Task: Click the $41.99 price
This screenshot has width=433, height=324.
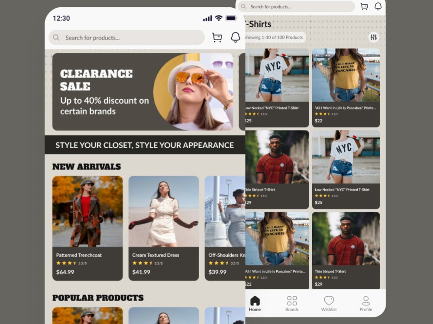Action: pos(142,272)
